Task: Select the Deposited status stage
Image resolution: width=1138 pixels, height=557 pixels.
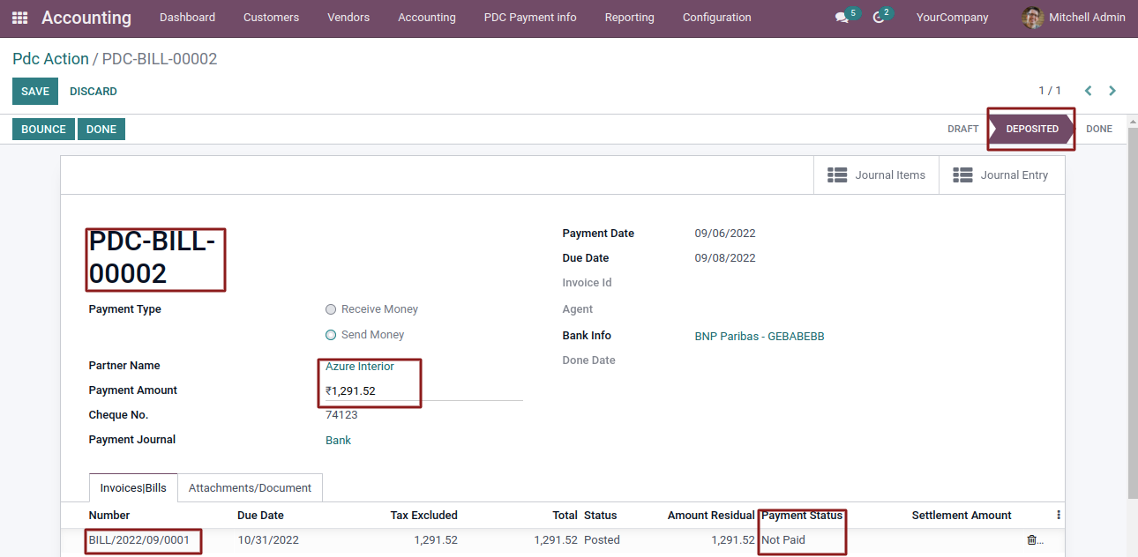Action: [1031, 129]
